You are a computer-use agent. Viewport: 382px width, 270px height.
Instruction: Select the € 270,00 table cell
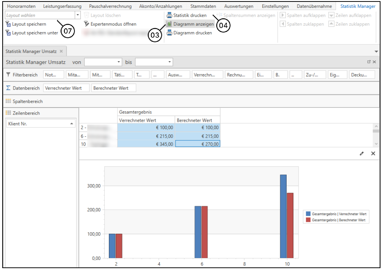pos(198,144)
